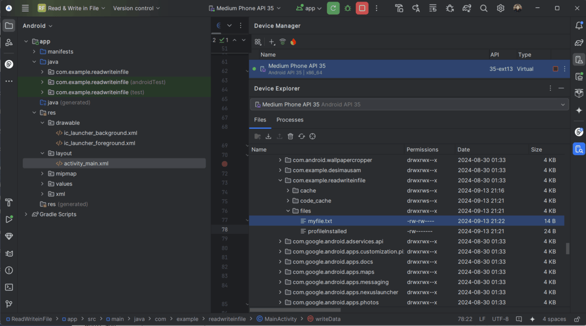This screenshot has height=326, width=586.
Task: Collapse the com.example.readwriteinfile device folder
Action: click(x=280, y=181)
